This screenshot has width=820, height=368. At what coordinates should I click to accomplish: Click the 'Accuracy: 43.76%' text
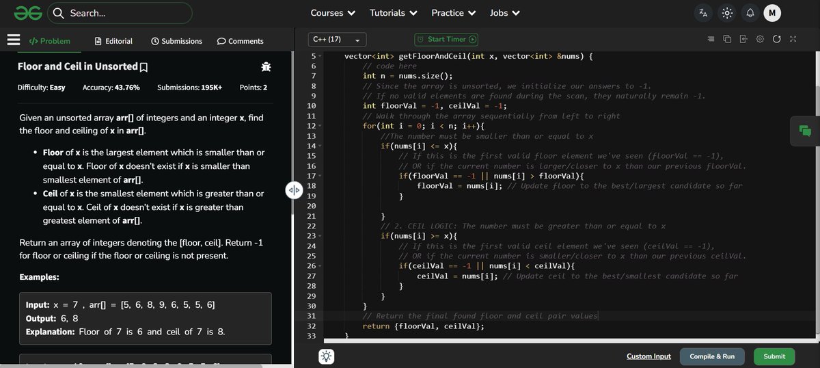pyautogui.click(x=111, y=88)
